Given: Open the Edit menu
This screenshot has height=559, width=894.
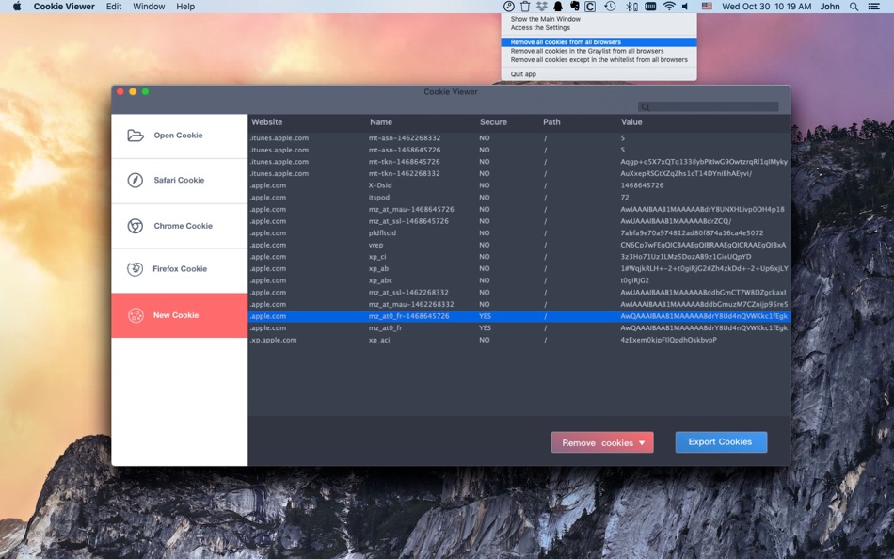Looking at the screenshot, I should point(114,7).
